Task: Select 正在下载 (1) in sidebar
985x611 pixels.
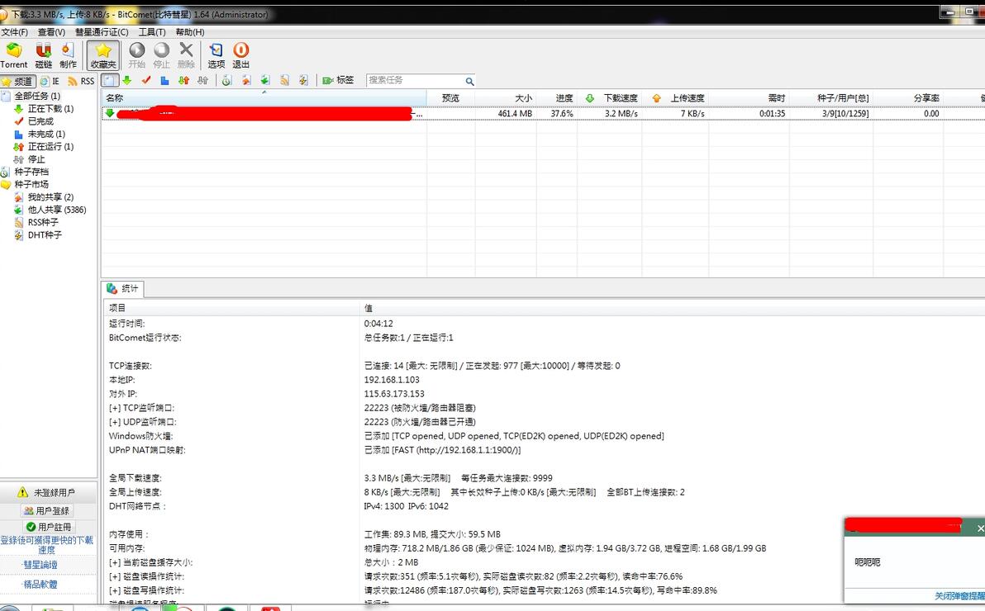Action: tap(50, 109)
